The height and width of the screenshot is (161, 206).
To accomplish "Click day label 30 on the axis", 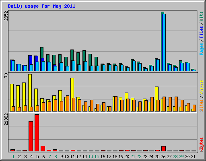I will (x=187, y=157).
